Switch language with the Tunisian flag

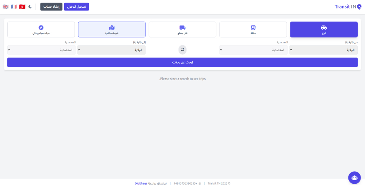[x=22, y=7]
